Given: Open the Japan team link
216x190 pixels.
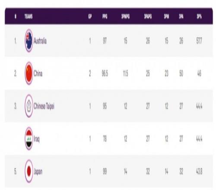Looking at the screenshot, I should pos(38,172).
